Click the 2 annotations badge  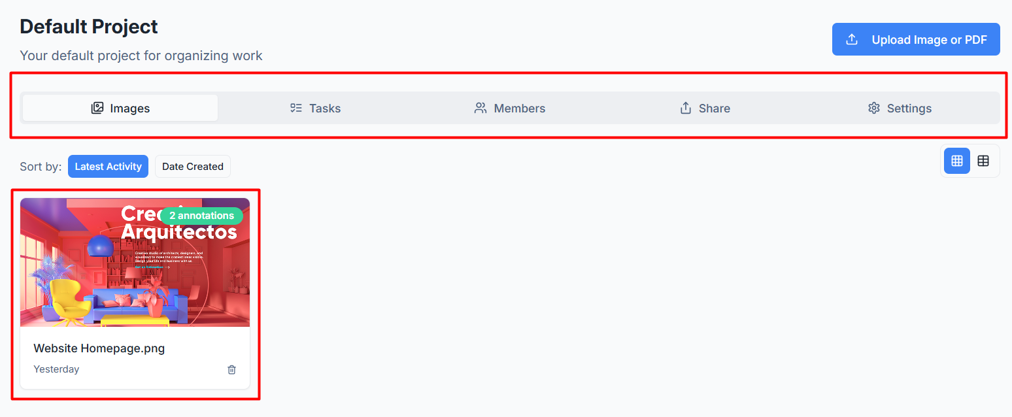pos(201,216)
